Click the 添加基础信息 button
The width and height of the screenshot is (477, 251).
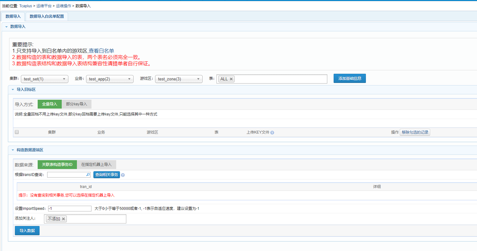[x=349, y=78]
